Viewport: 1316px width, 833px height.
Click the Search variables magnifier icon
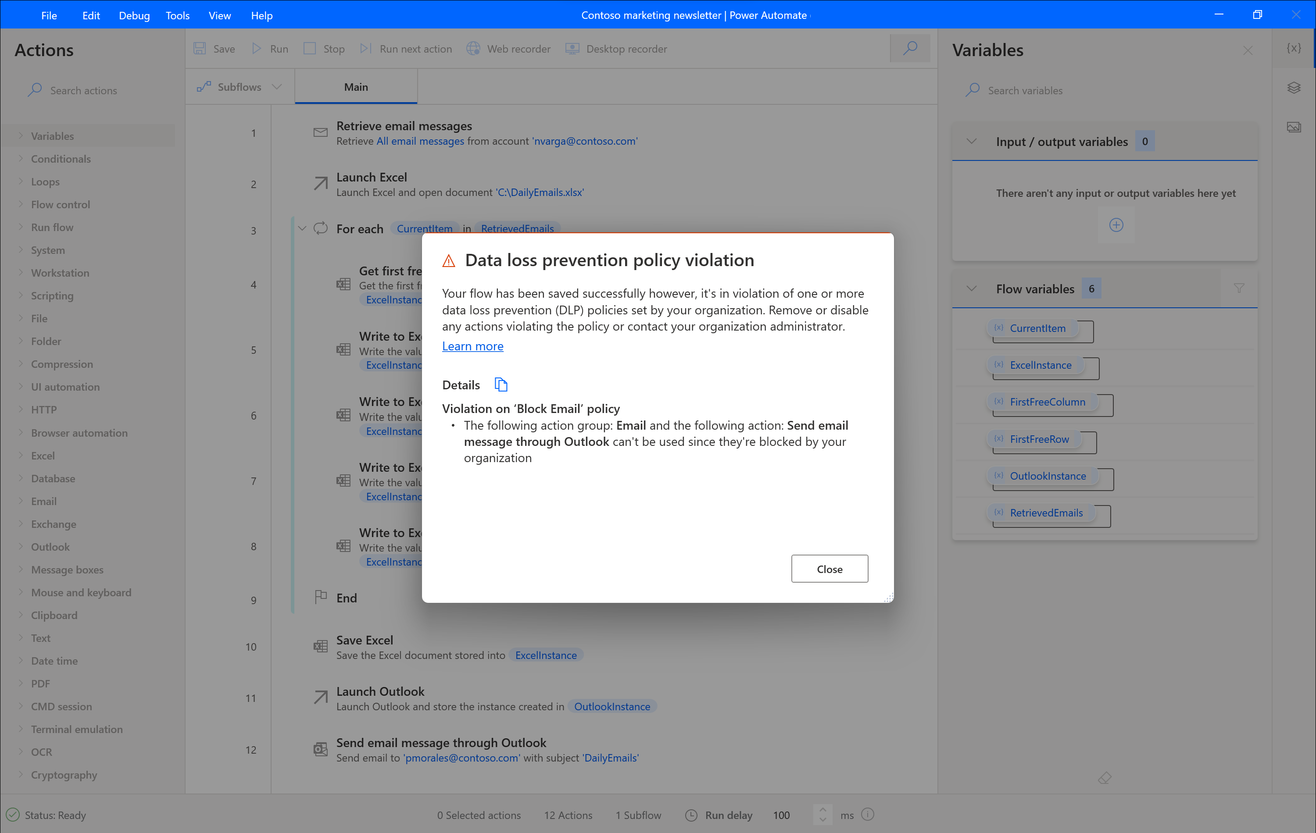coord(972,90)
